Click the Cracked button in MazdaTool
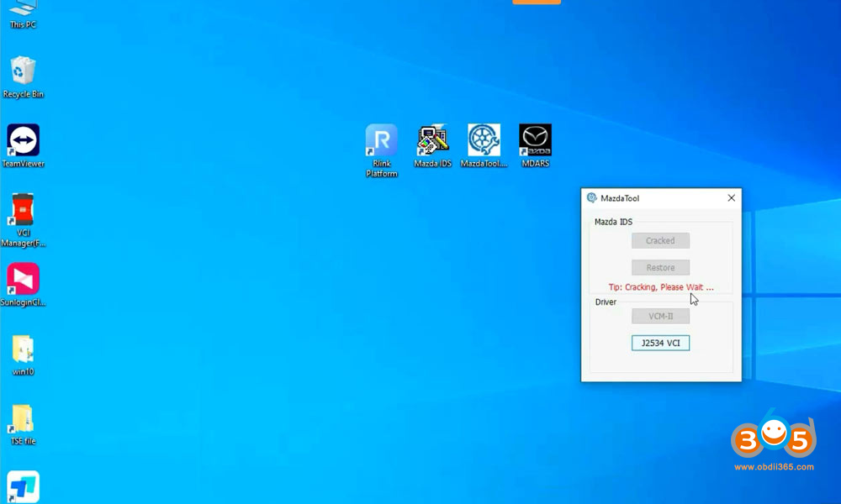The width and height of the screenshot is (841, 504). click(x=660, y=240)
